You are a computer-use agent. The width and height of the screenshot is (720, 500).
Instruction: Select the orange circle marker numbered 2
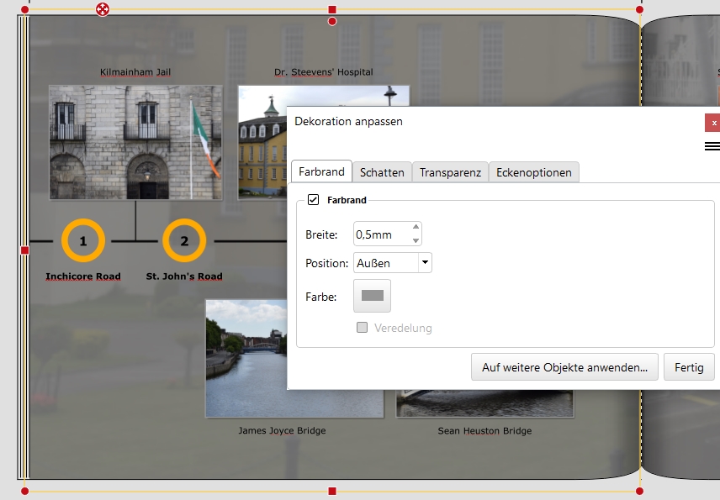(x=184, y=241)
